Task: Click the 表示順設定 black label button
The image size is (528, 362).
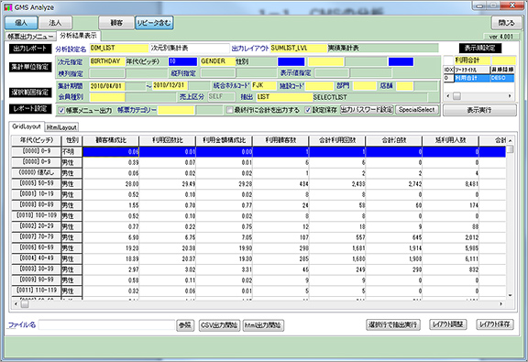Action: point(479,49)
